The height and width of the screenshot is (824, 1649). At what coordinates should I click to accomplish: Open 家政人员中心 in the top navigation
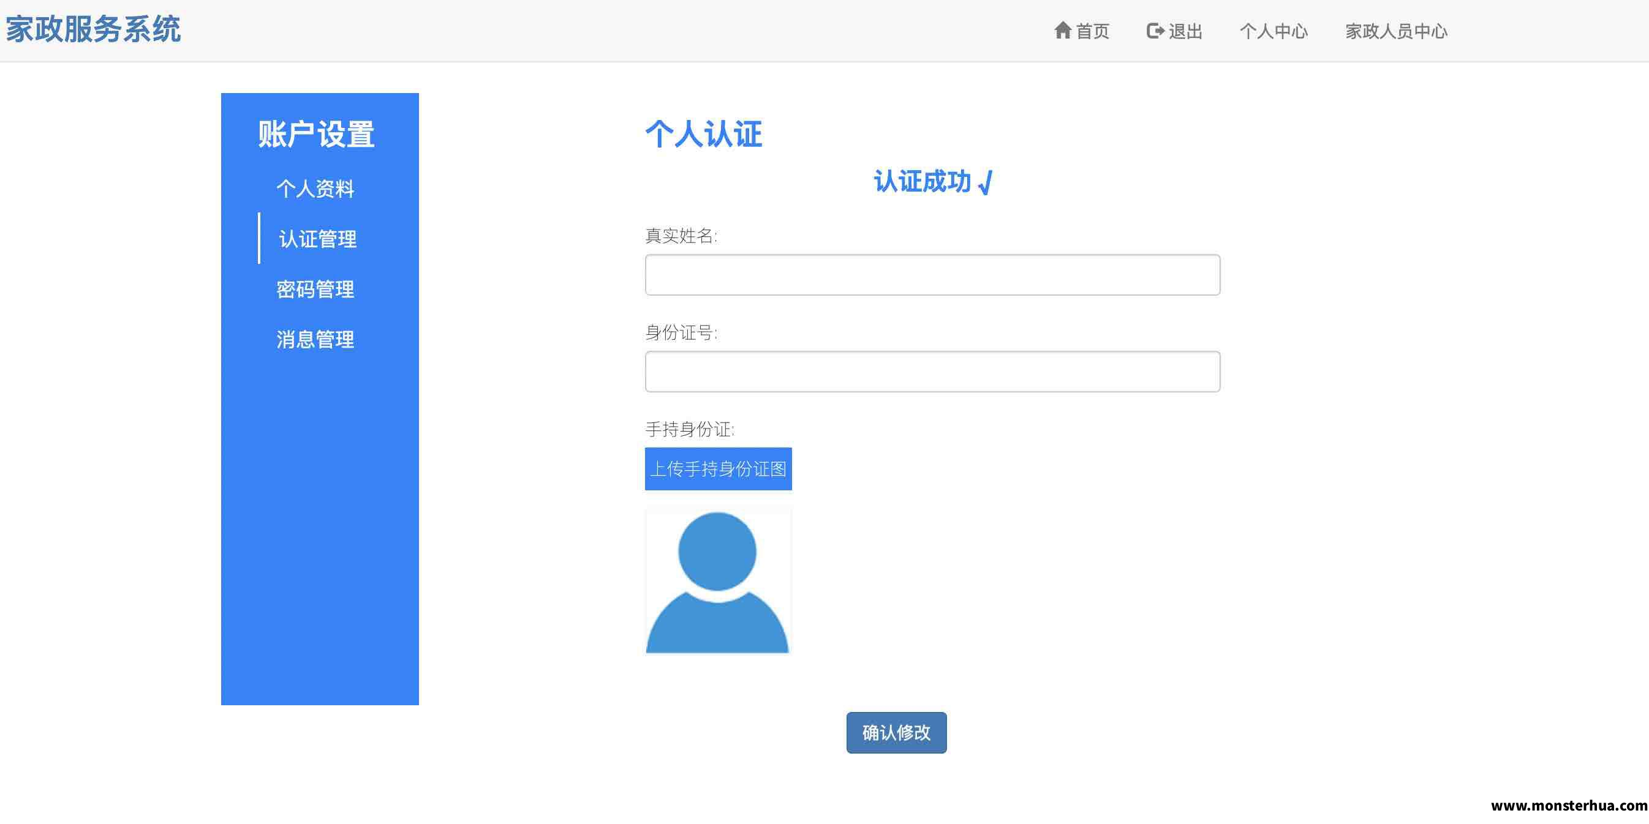pos(1396,31)
